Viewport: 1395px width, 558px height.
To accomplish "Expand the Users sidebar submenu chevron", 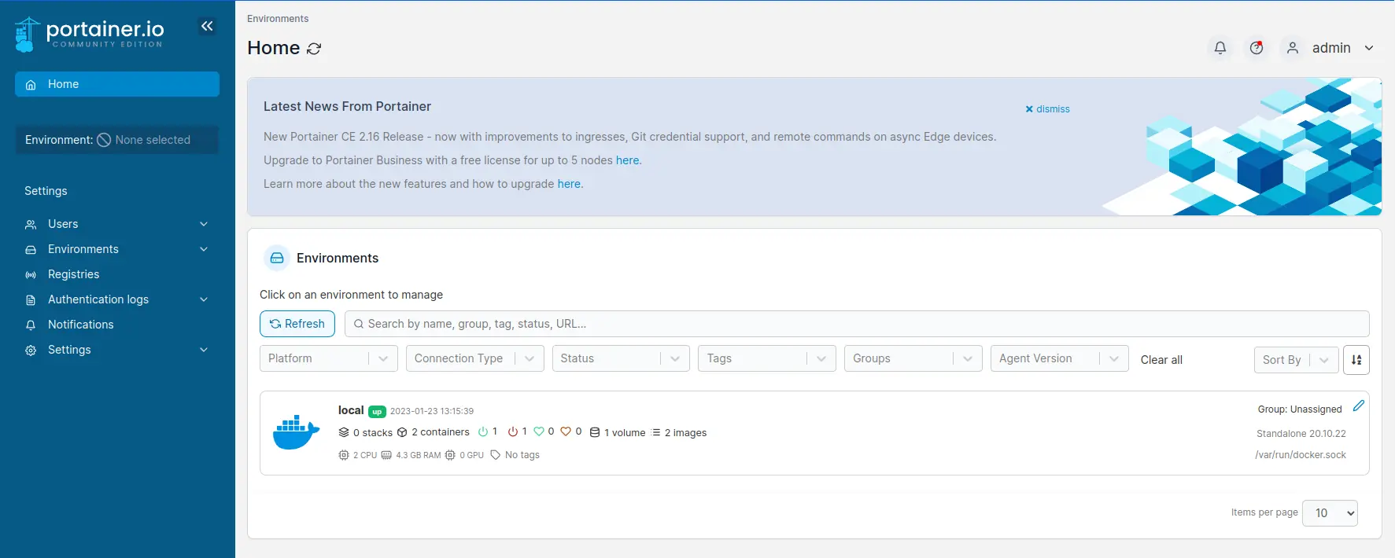I will (204, 224).
